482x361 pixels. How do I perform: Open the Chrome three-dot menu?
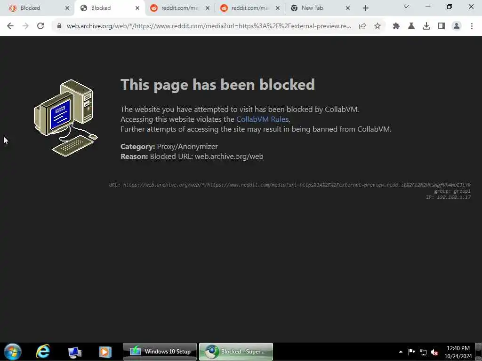(472, 26)
